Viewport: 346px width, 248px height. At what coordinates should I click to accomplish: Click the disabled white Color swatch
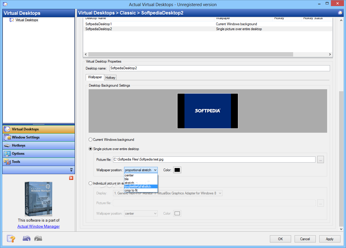tap(177, 214)
